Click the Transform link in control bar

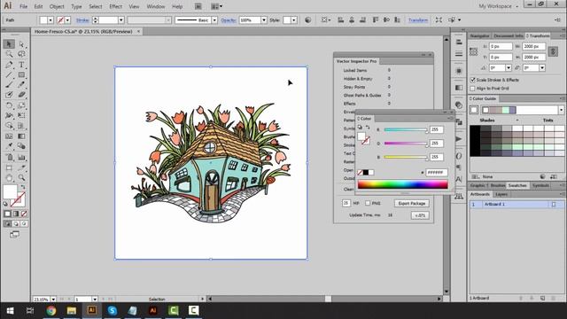point(418,20)
